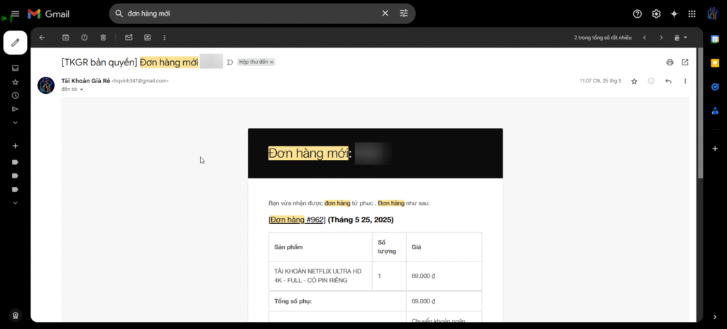Click the '69.000 ₫' price in the product row
Viewport: 727px width, 329px height.
[423, 276]
